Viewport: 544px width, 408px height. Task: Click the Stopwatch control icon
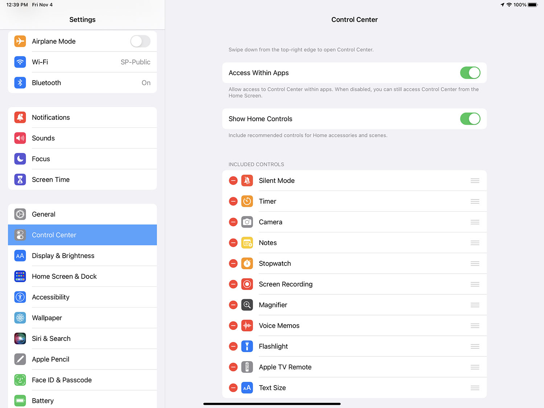coord(247,264)
